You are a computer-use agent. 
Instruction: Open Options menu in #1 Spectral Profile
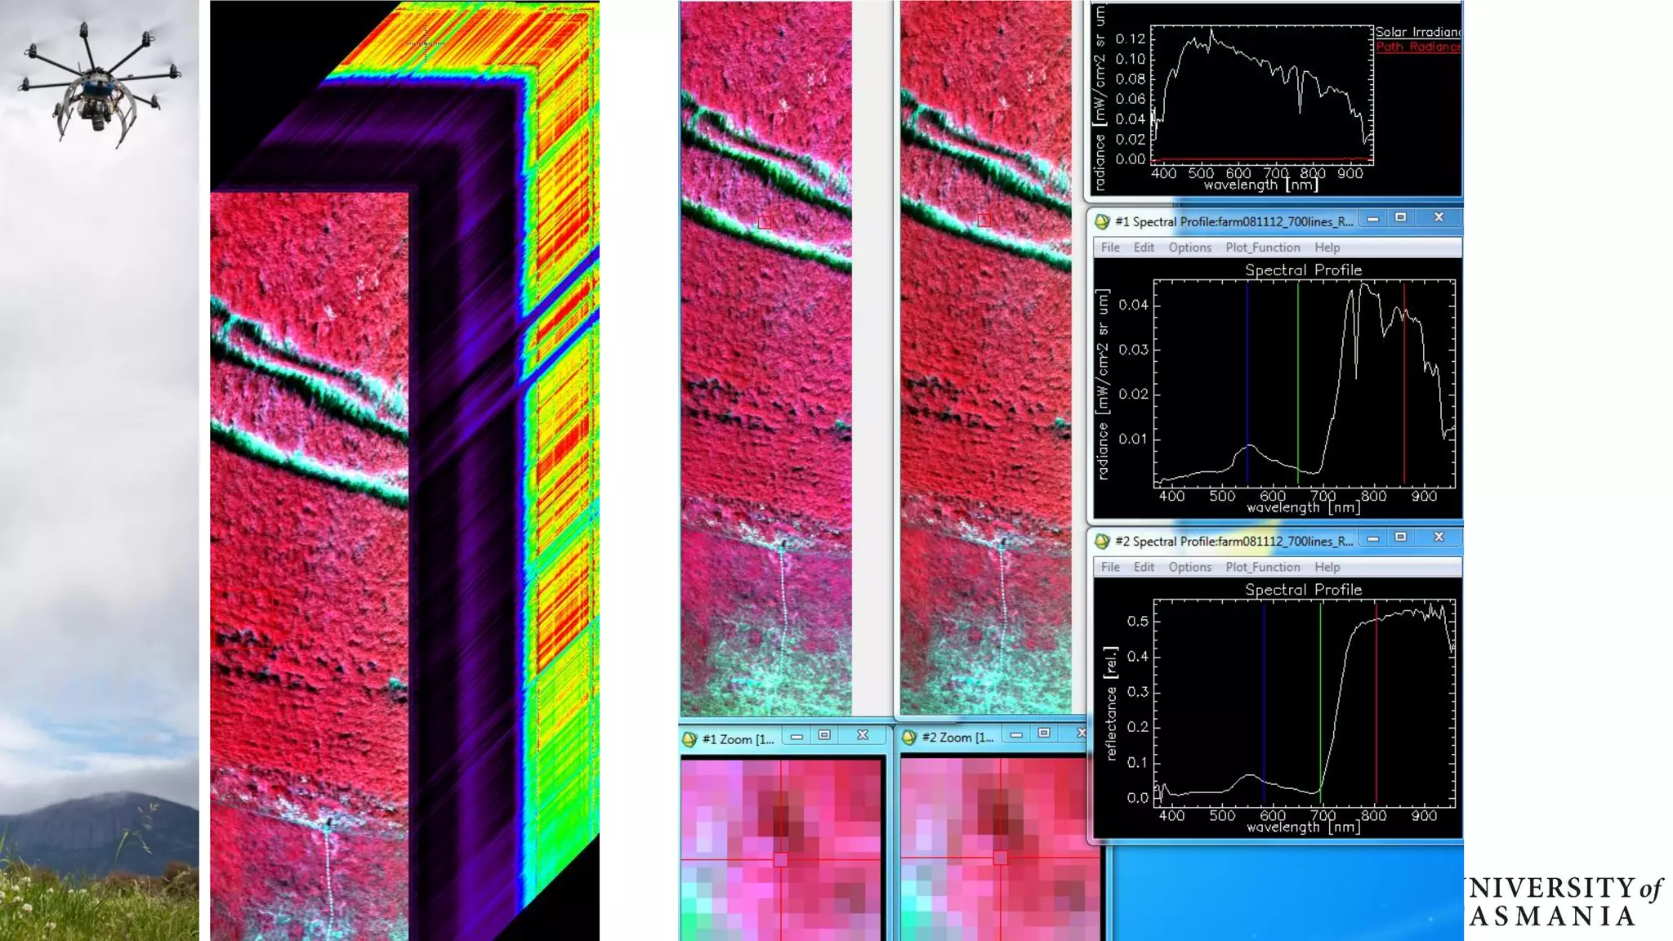coord(1189,248)
